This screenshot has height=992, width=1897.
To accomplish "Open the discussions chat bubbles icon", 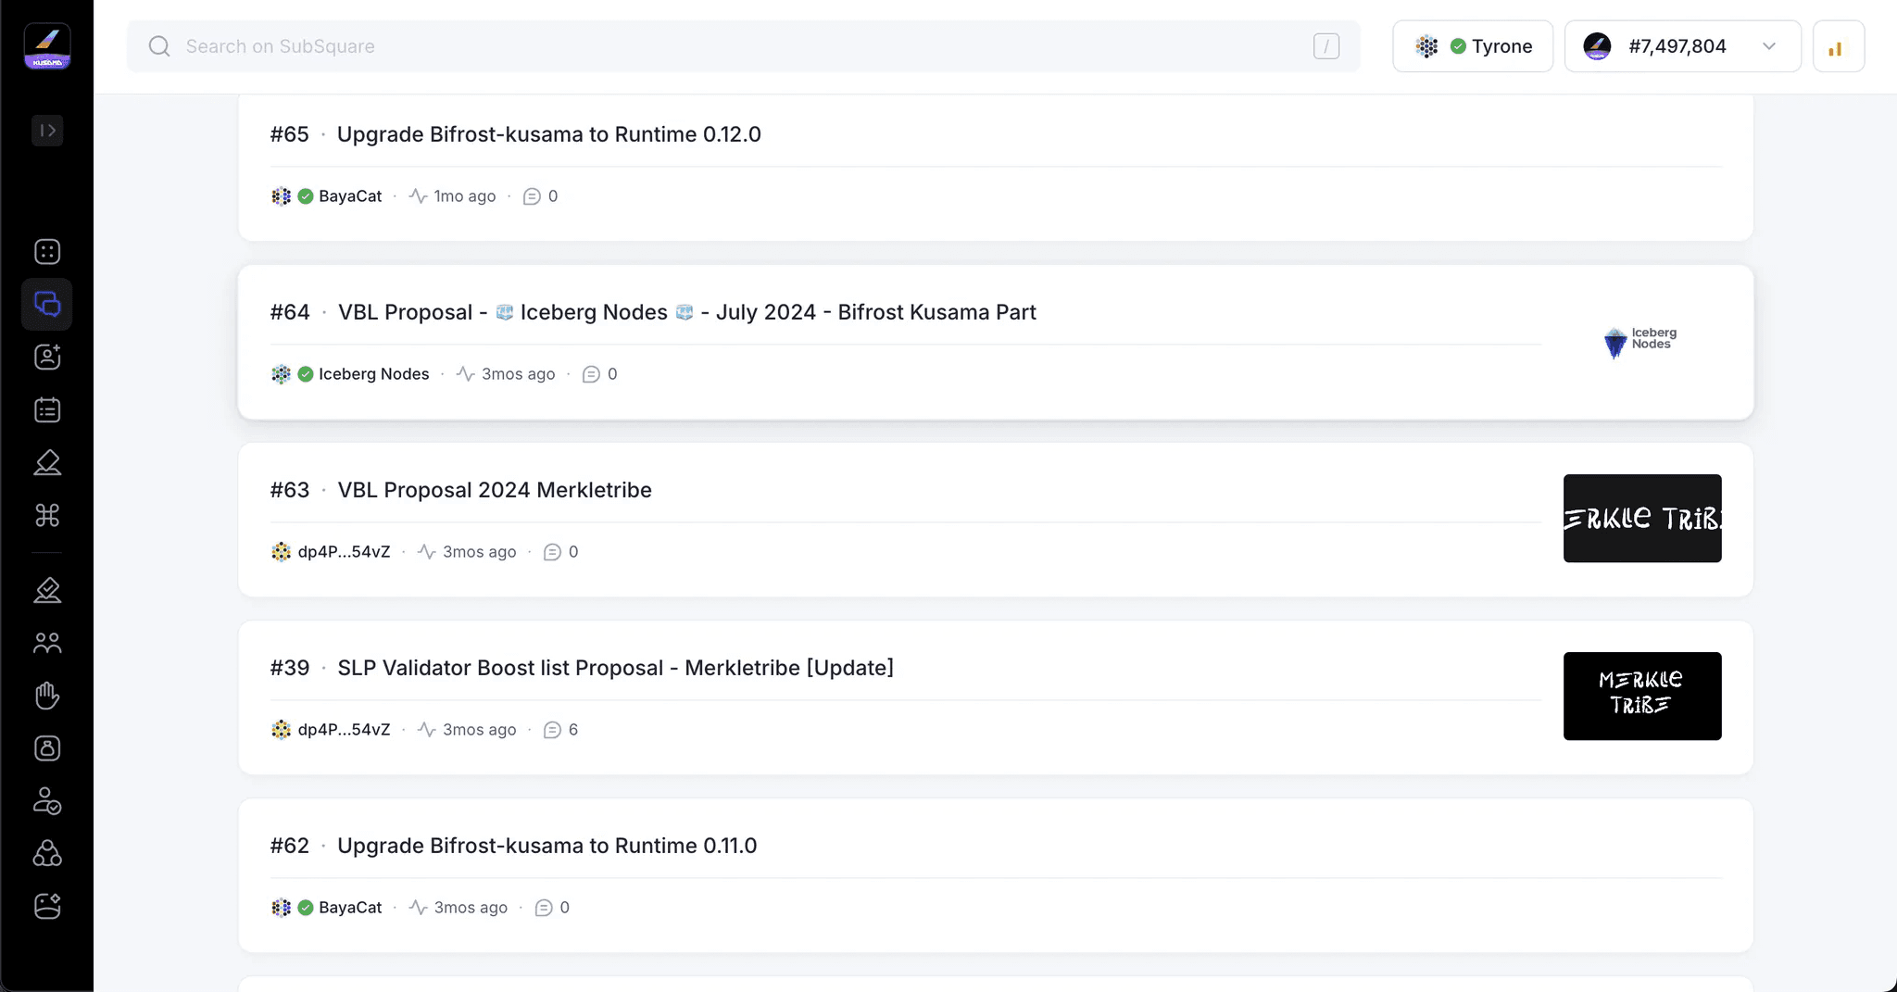I will pyautogui.click(x=47, y=305).
